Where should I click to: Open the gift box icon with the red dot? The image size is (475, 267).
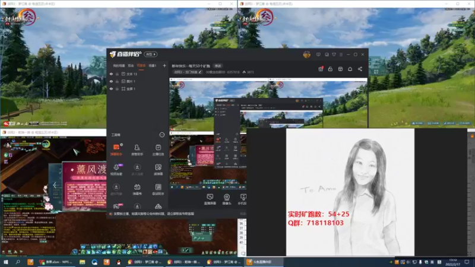[321, 69]
